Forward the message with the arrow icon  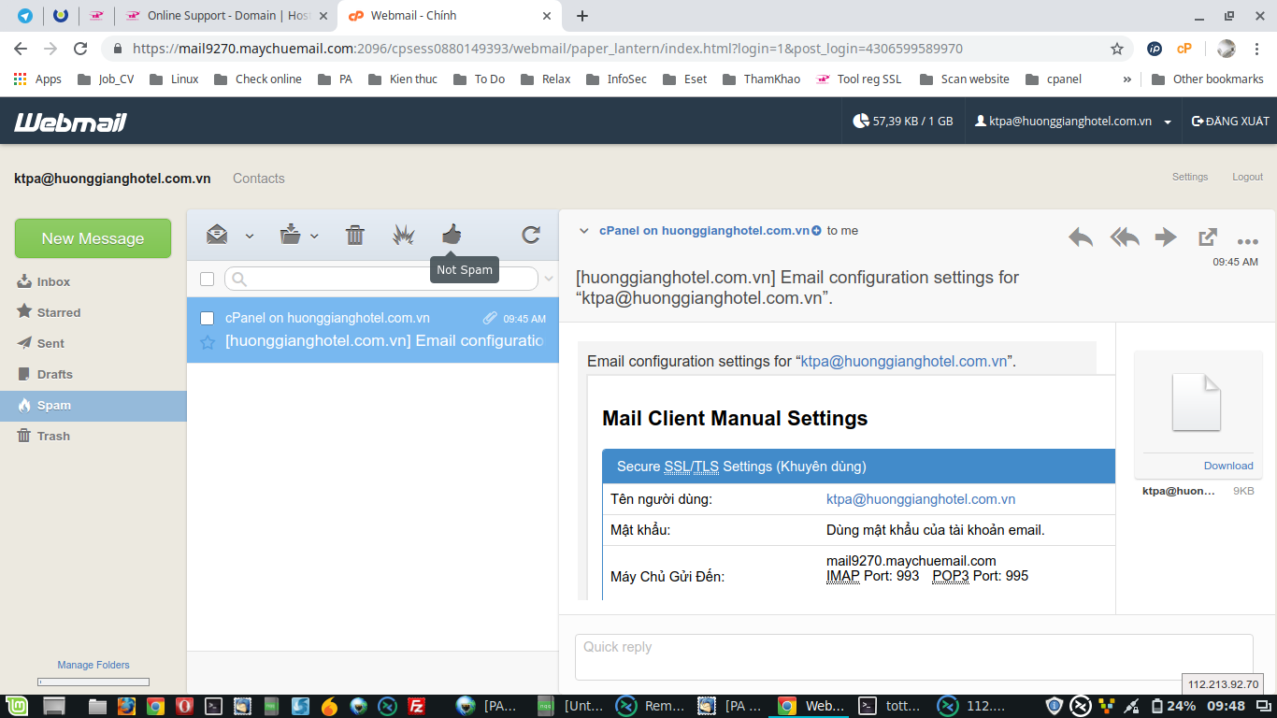point(1166,237)
